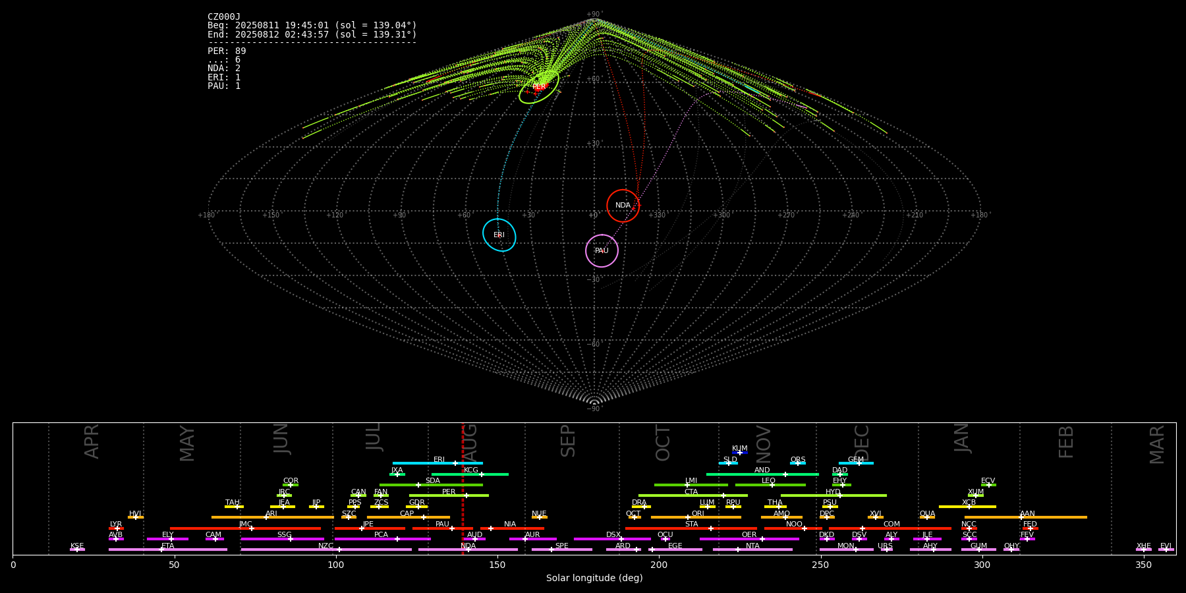Image resolution: width=1186 pixels, height=593 pixels.
Task: Click the '...: 6' sporadic count entry
Action: [x=224, y=60]
